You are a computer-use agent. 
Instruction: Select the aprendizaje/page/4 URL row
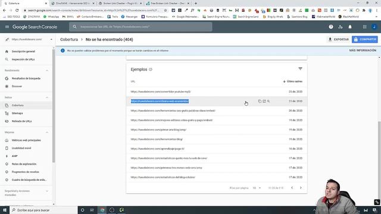click(217, 149)
